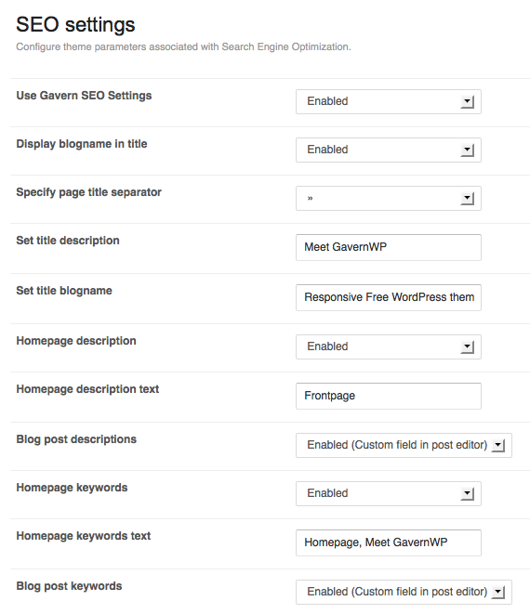Expand the Blog post descriptions dropdown

404,445
